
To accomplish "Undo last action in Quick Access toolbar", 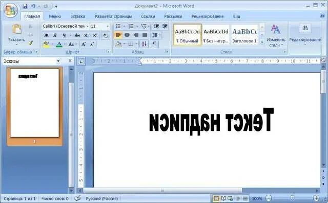I will tap(33, 6).
